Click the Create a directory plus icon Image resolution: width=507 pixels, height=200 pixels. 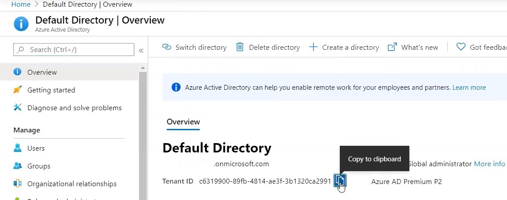click(x=313, y=48)
